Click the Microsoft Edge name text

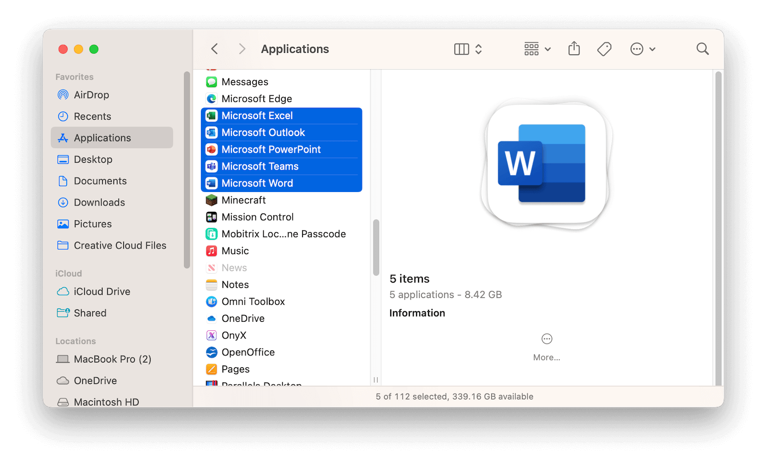(x=256, y=99)
